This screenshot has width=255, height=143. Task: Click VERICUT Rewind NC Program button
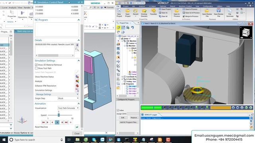[x=237, y=108]
